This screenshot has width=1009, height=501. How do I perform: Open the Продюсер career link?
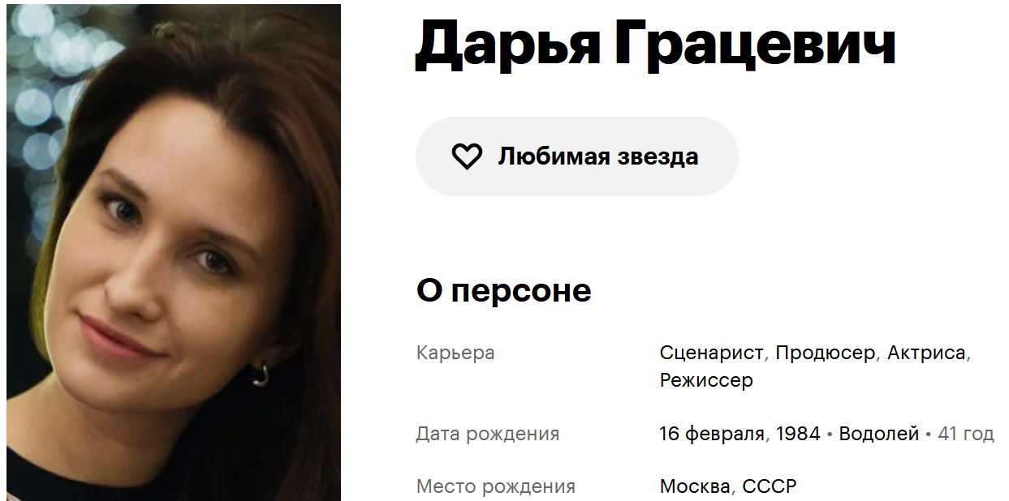pos(826,353)
